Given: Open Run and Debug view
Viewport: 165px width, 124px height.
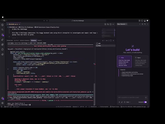Looking at the screenshot, I should [2, 40].
